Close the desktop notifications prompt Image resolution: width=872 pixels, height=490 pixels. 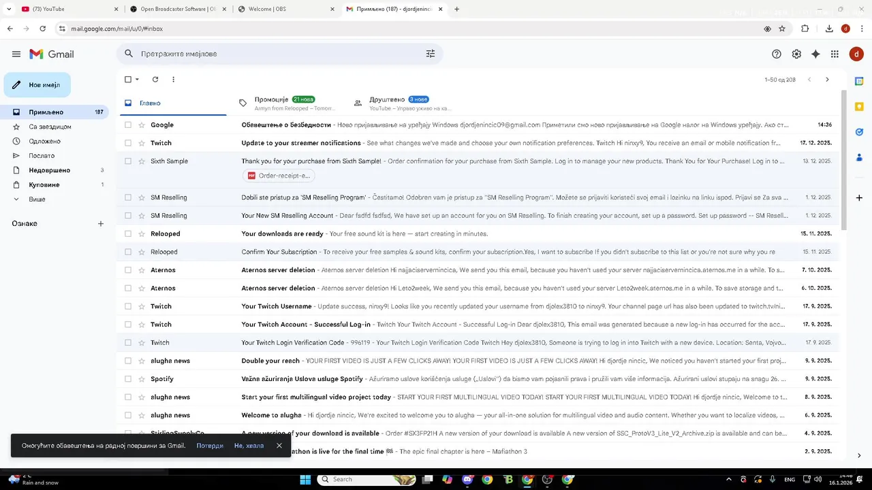(279, 446)
